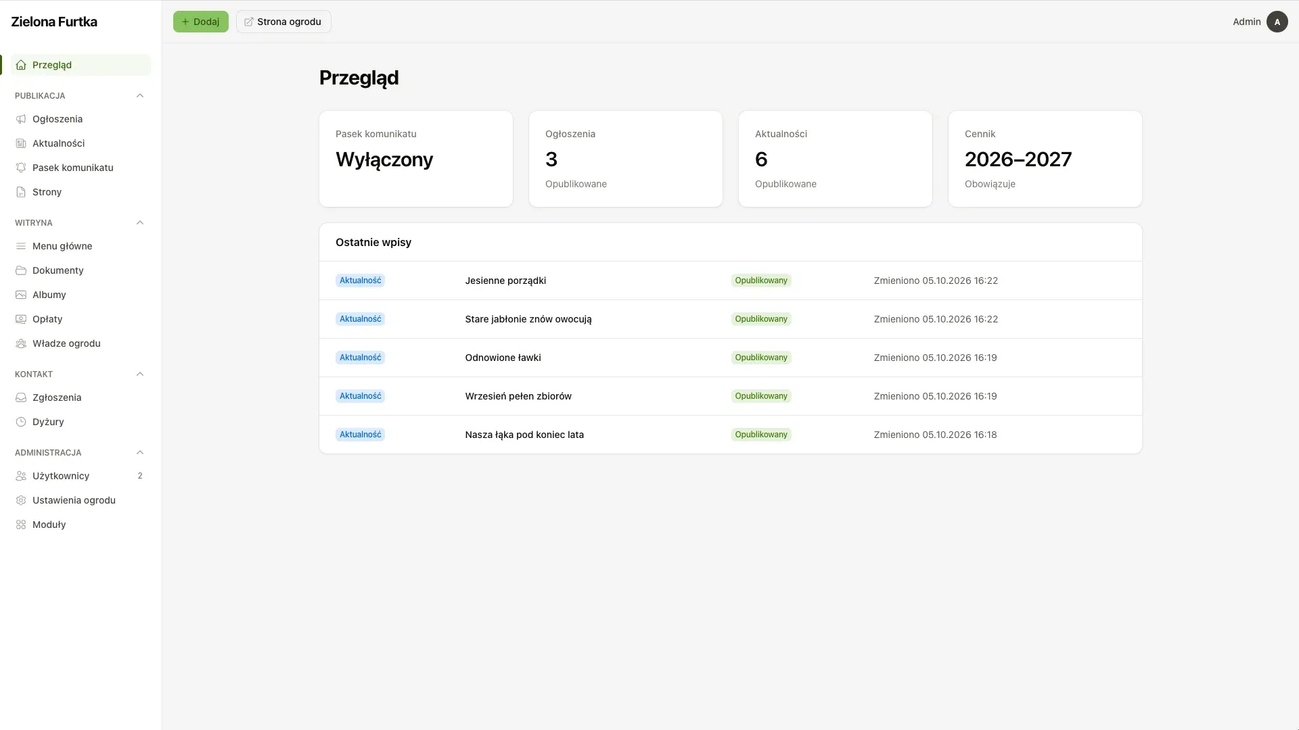Click the bell icon for Pasek komunikatu
The width and height of the screenshot is (1299, 730).
pos(21,168)
